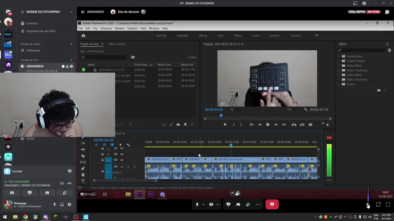Viewport: 394px width, 221px height.
Task: Switch to the Color workspace tab in Premiere
Action: click(x=220, y=36)
